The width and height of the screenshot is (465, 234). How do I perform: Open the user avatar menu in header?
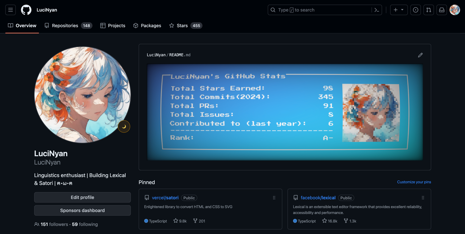[x=455, y=10]
